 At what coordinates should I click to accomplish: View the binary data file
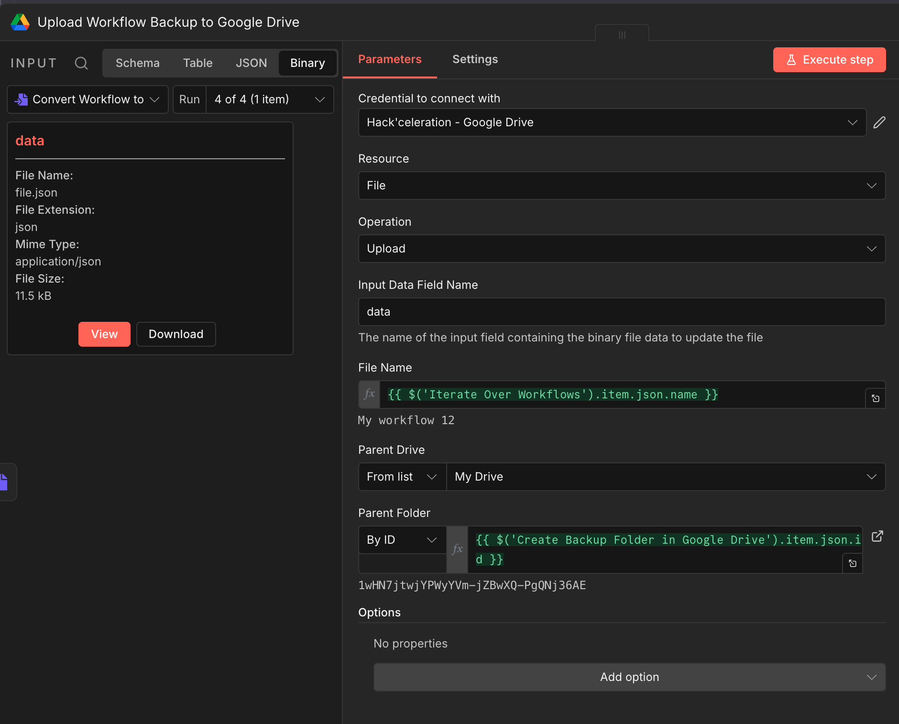click(x=104, y=334)
